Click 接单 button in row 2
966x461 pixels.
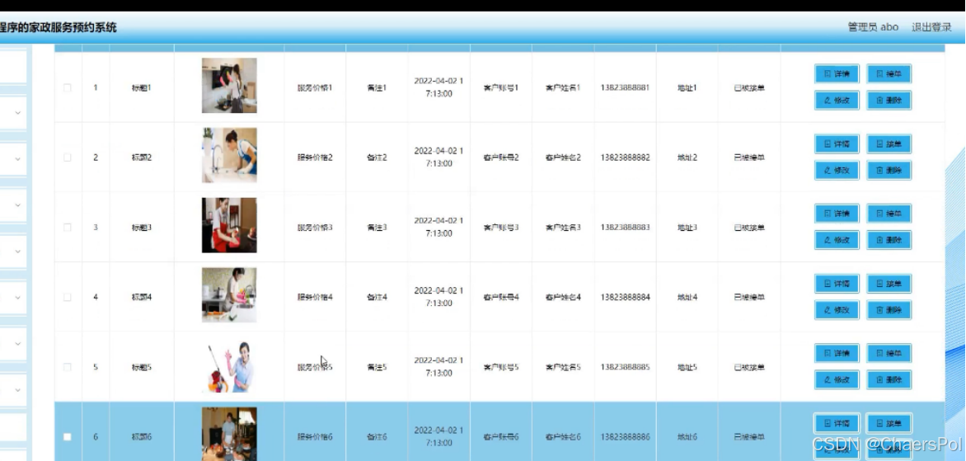(889, 144)
